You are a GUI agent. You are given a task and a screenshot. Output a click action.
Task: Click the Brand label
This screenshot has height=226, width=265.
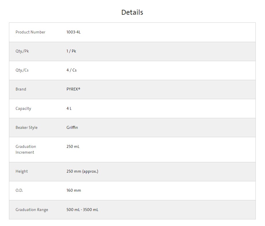21,89
